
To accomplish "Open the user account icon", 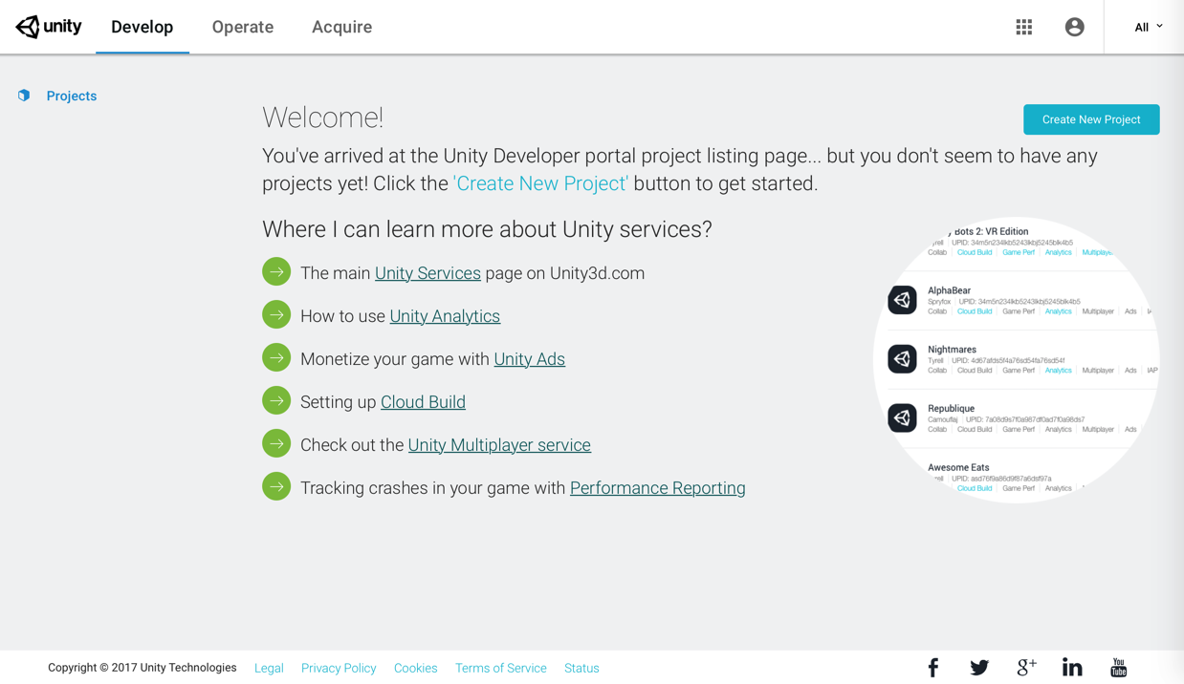I will click(x=1074, y=27).
